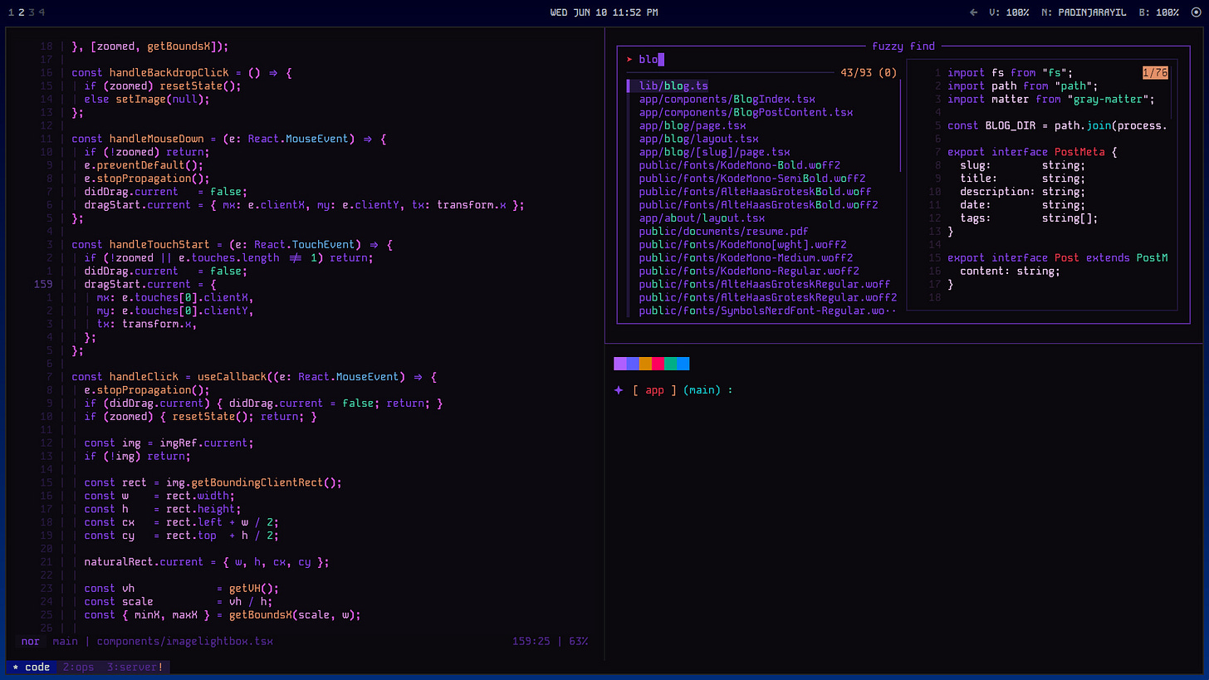Switch to workspace 1
Image resolution: width=1209 pixels, height=680 pixels.
(11, 12)
